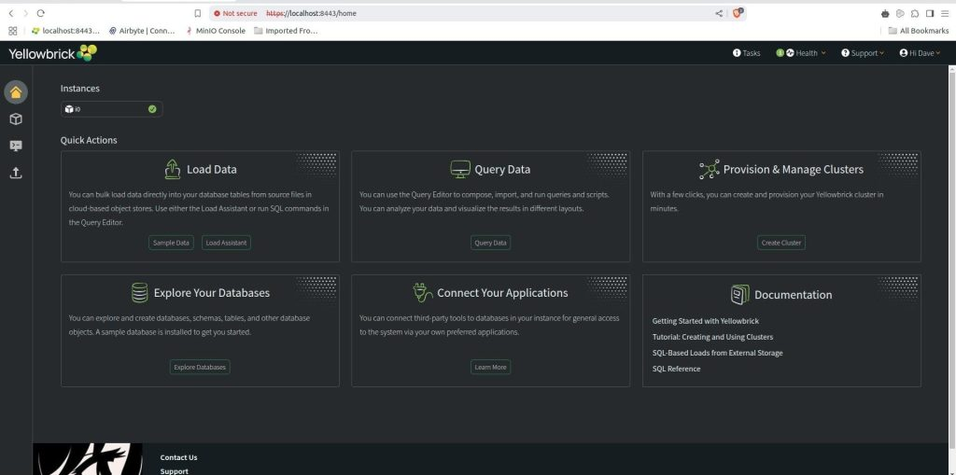The height and width of the screenshot is (475, 956).
Task: Open the bookmarks apps grid icon
Action: 13,31
